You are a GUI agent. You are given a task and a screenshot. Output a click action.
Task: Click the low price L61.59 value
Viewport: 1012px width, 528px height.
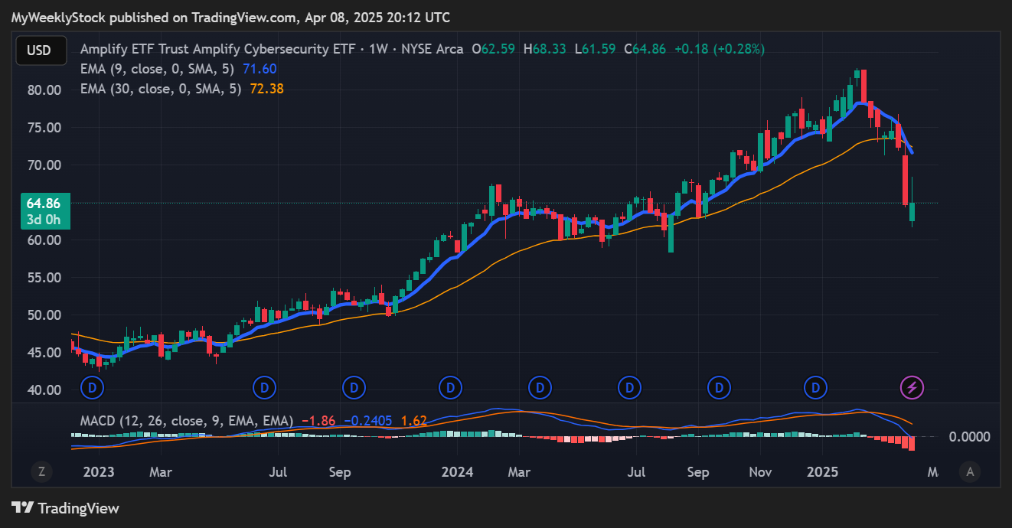coord(596,49)
